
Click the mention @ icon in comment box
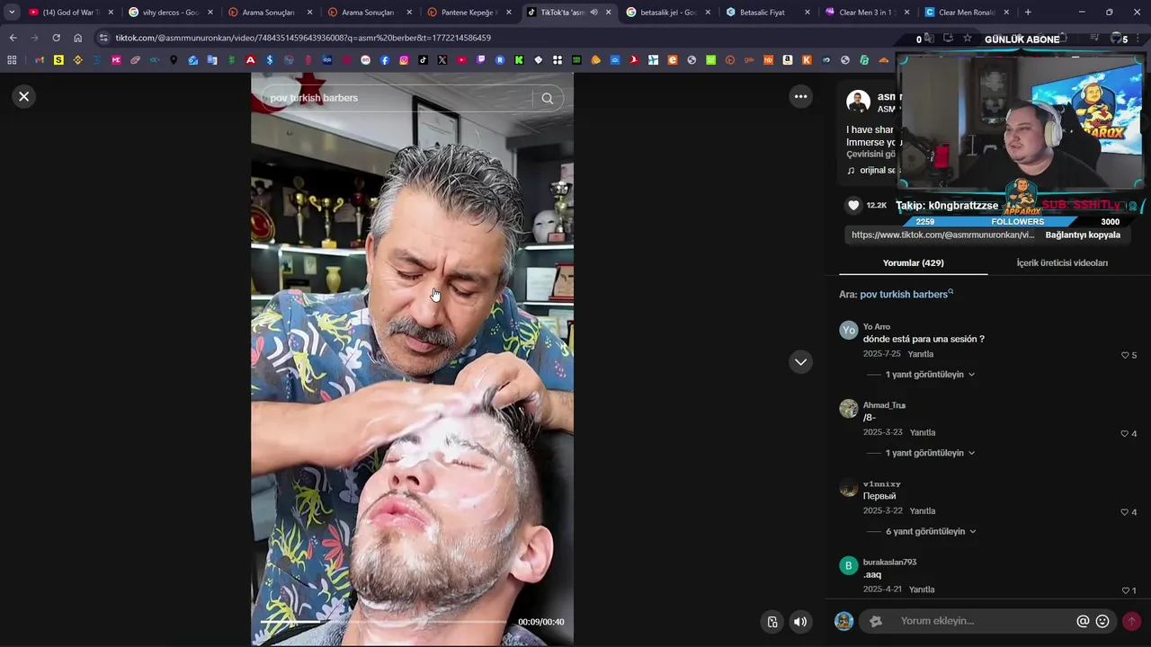coord(1083,621)
